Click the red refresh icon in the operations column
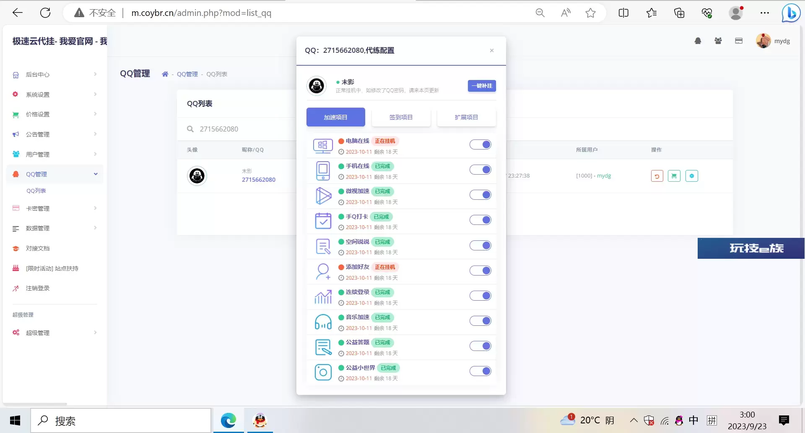This screenshot has height=433, width=805. coord(657,176)
